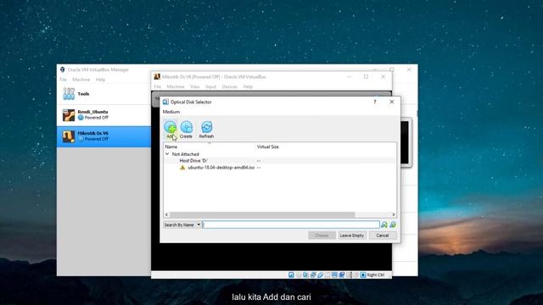Screen dimensions: 543x305
Task: Open Help menu in Mikrotik VM window
Action: 248,86
